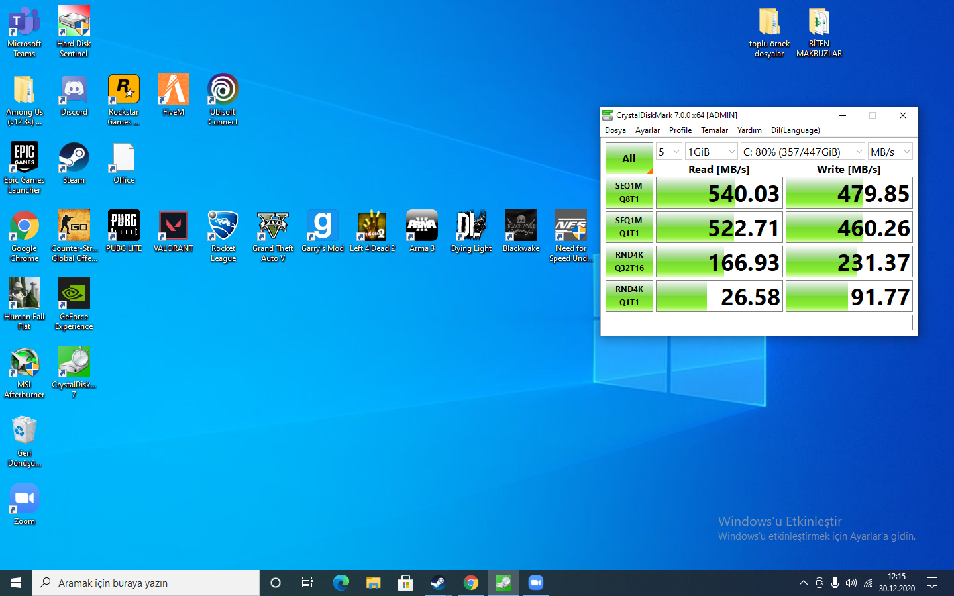Select the 'BİTEN MAKBUZLAR' folder

tap(820, 31)
